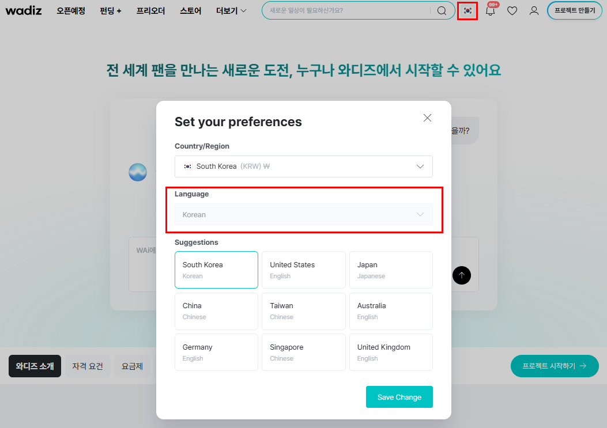Open the heart wishlist icon
The height and width of the screenshot is (428, 607).
pyautogui.click(x=512, y=10)
